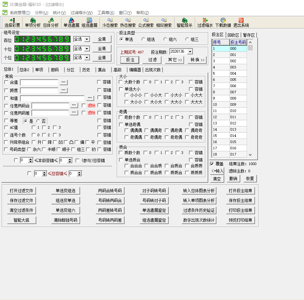The width and height of the screenshot is (304, 300).
Task: Enable the 跨度 checkbox
Action: pos(6,90)
